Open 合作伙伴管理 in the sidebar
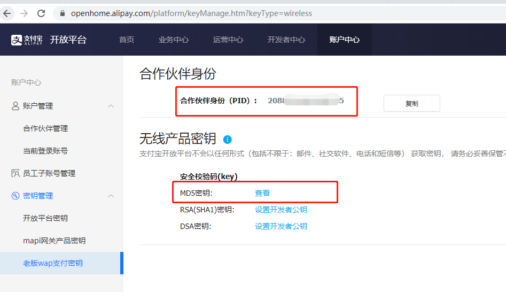Image resolution: width=506 pixels, height=292 pixels. click(x=45, y=128)
